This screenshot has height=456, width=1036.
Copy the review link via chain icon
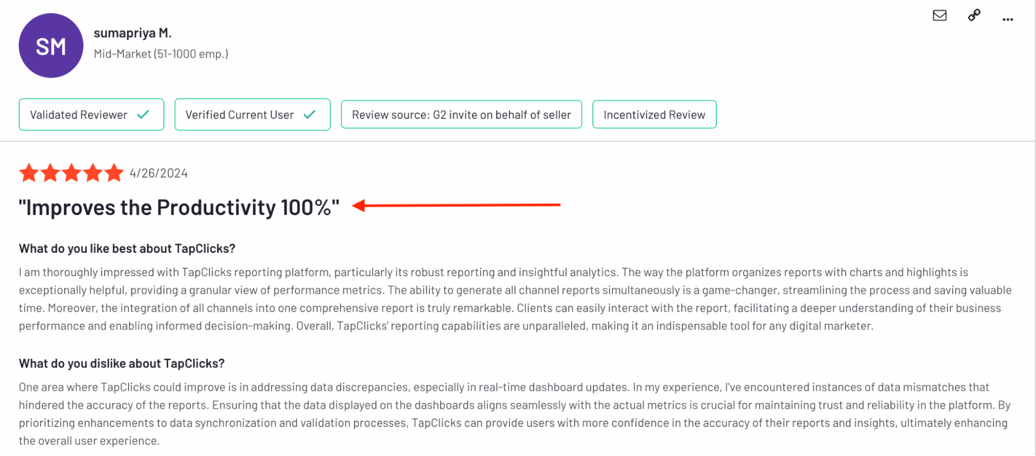[973, 16]
